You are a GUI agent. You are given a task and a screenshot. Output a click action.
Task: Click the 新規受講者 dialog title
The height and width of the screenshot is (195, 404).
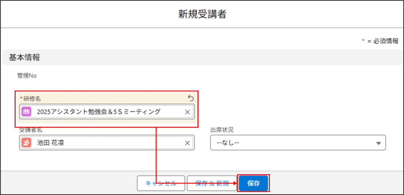[x=202, y=15]
